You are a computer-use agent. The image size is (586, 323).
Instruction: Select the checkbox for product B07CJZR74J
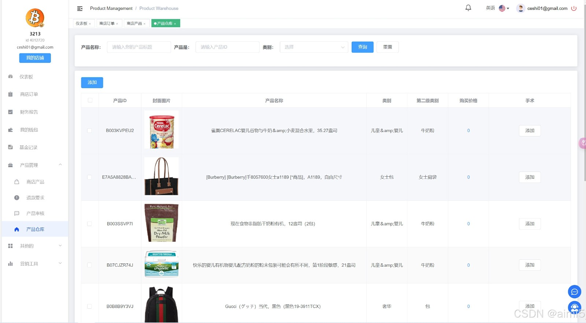pyautogui.click(x=90, y=265)
